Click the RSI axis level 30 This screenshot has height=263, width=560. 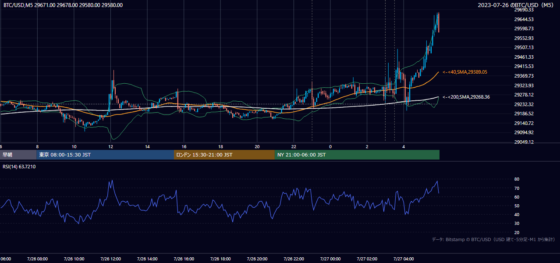(517, 223)
